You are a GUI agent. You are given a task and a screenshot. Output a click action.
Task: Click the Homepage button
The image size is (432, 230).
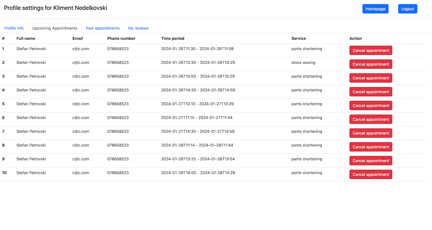click(375, 9)
